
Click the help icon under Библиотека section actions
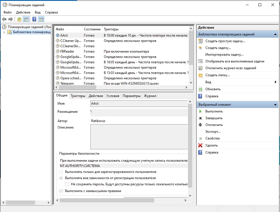[x=200, y=96]
